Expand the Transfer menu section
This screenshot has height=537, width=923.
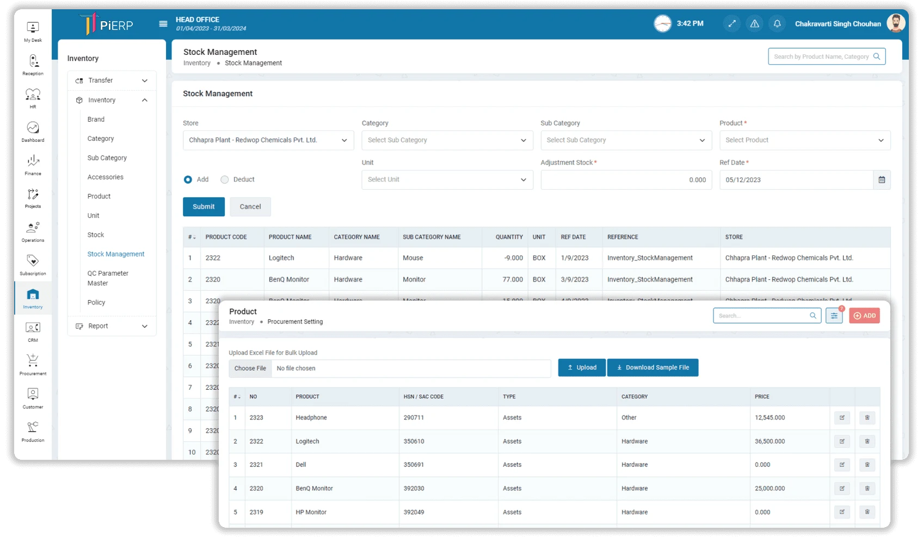112,80
